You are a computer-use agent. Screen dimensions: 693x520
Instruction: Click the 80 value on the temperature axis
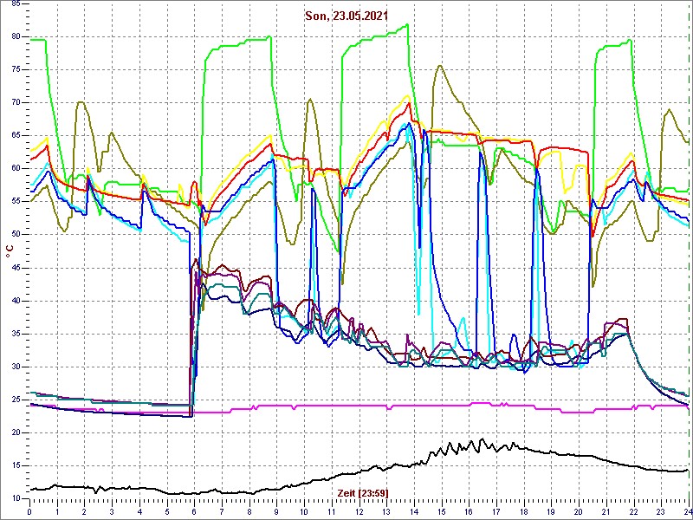[x=15, y=36]
